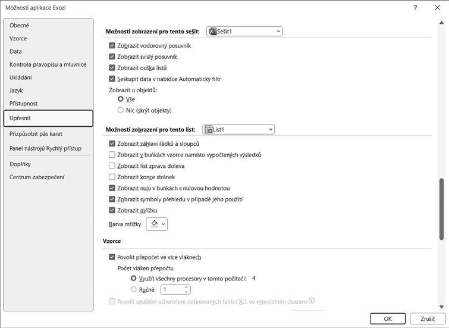Click the Ručně thread count input field
Viewport: 449px width, 328px height.
tap(172, 289)
